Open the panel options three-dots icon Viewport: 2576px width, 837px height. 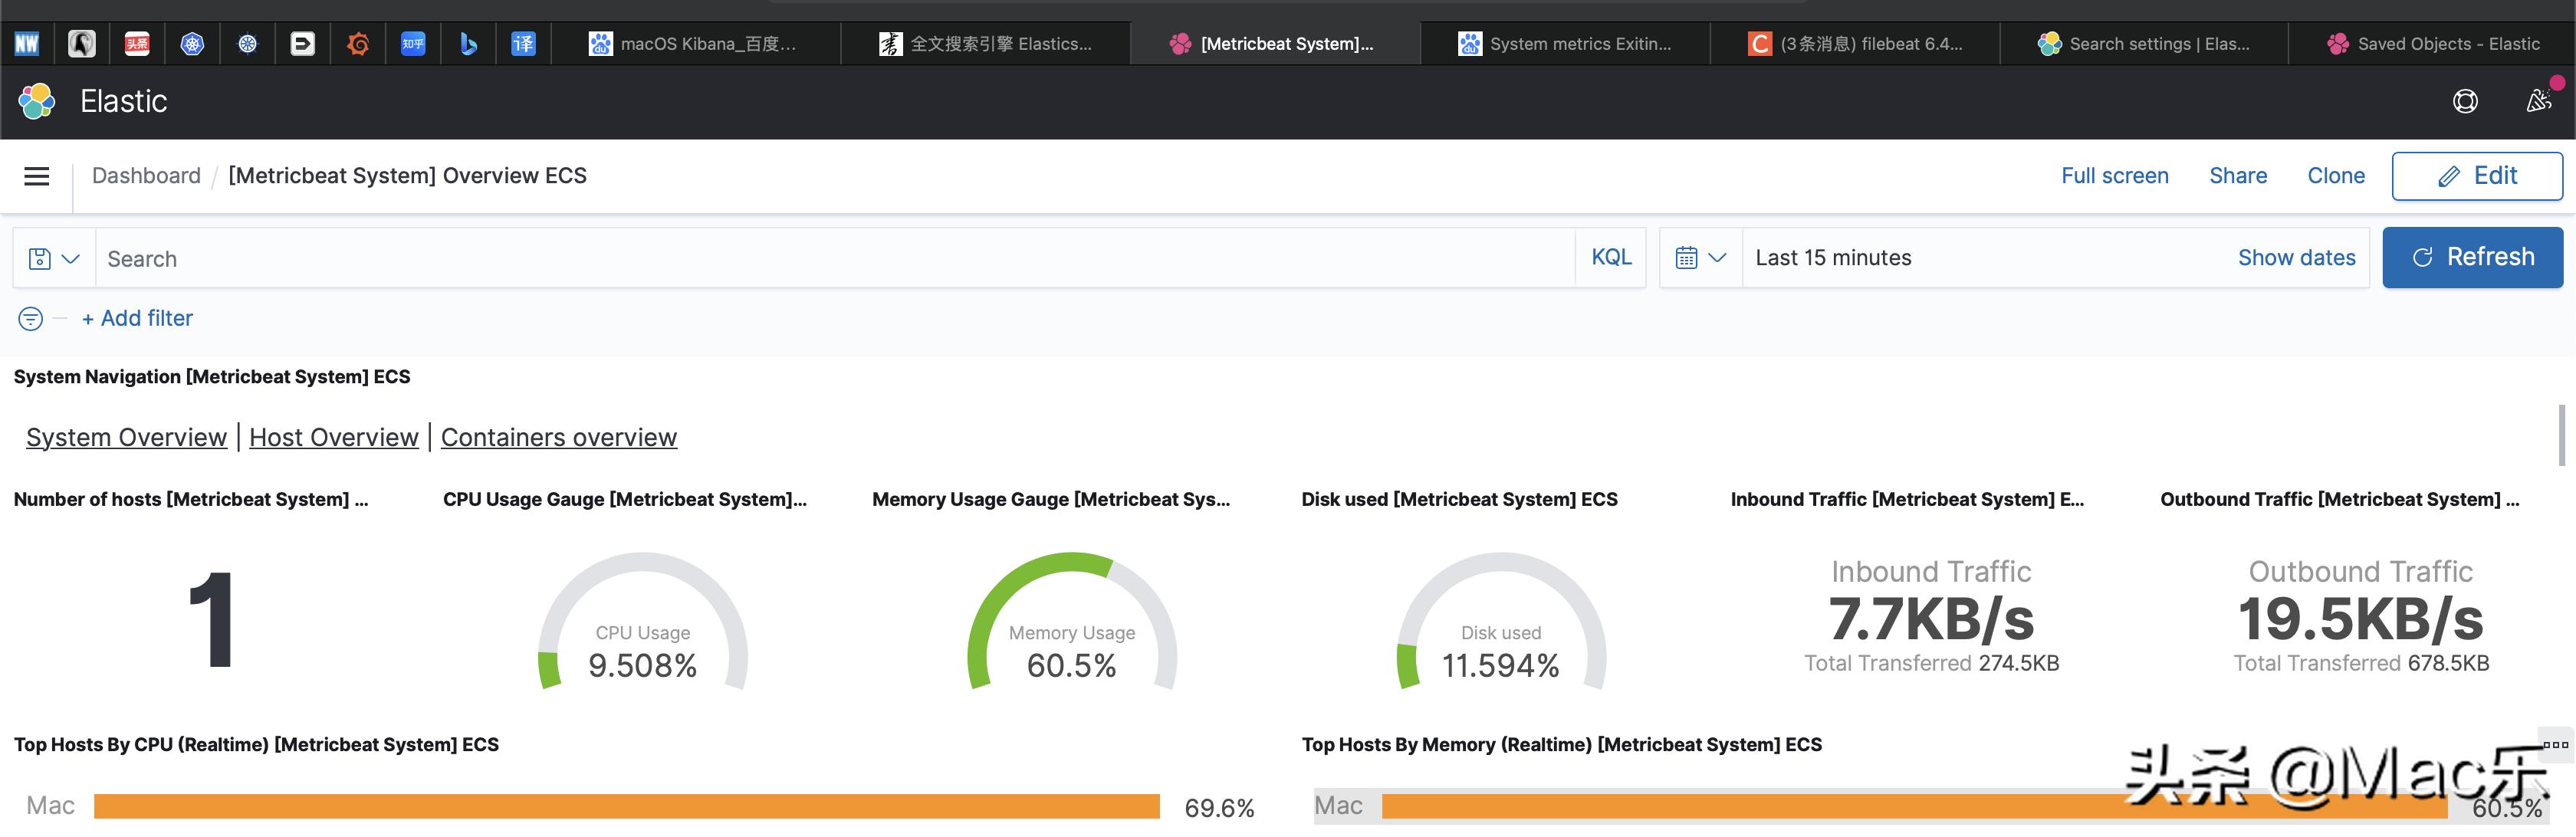[2555, 745]
